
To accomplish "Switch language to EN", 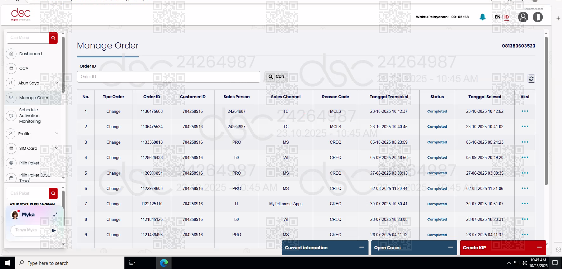I will click(497, 17).
